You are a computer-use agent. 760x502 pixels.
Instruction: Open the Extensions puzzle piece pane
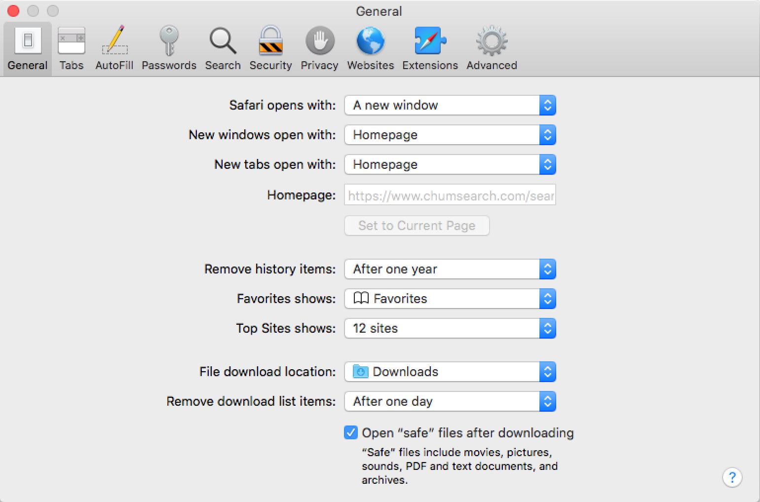pyautogui.click(x=430, y=48)
